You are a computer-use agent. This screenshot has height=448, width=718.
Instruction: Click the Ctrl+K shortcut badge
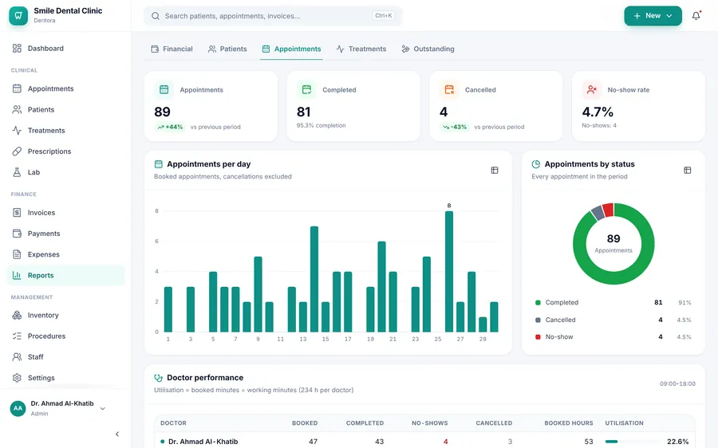point(383,16)
